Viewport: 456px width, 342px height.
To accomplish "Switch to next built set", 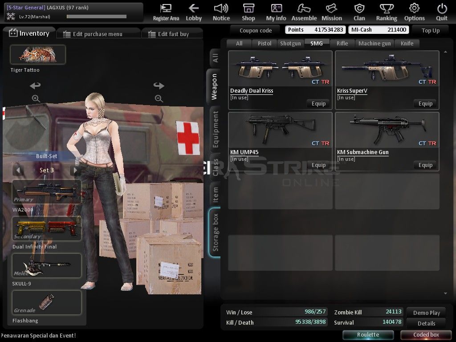I will click(75, 170).
